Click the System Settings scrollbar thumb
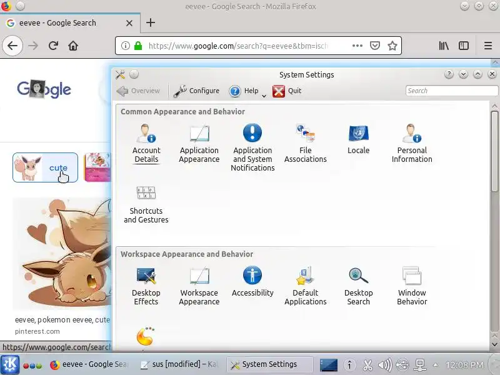The width and height of the screenshot is (500, 375). (494, 151)
